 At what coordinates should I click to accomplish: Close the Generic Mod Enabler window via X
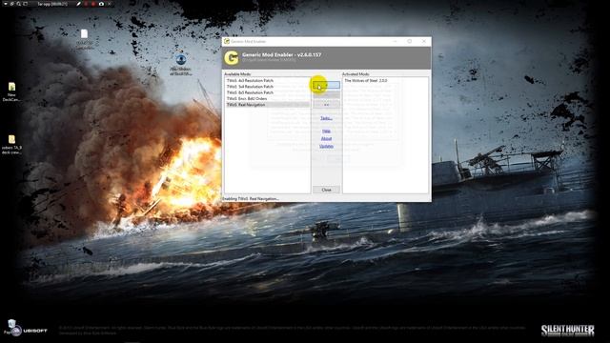pos(423,41)
